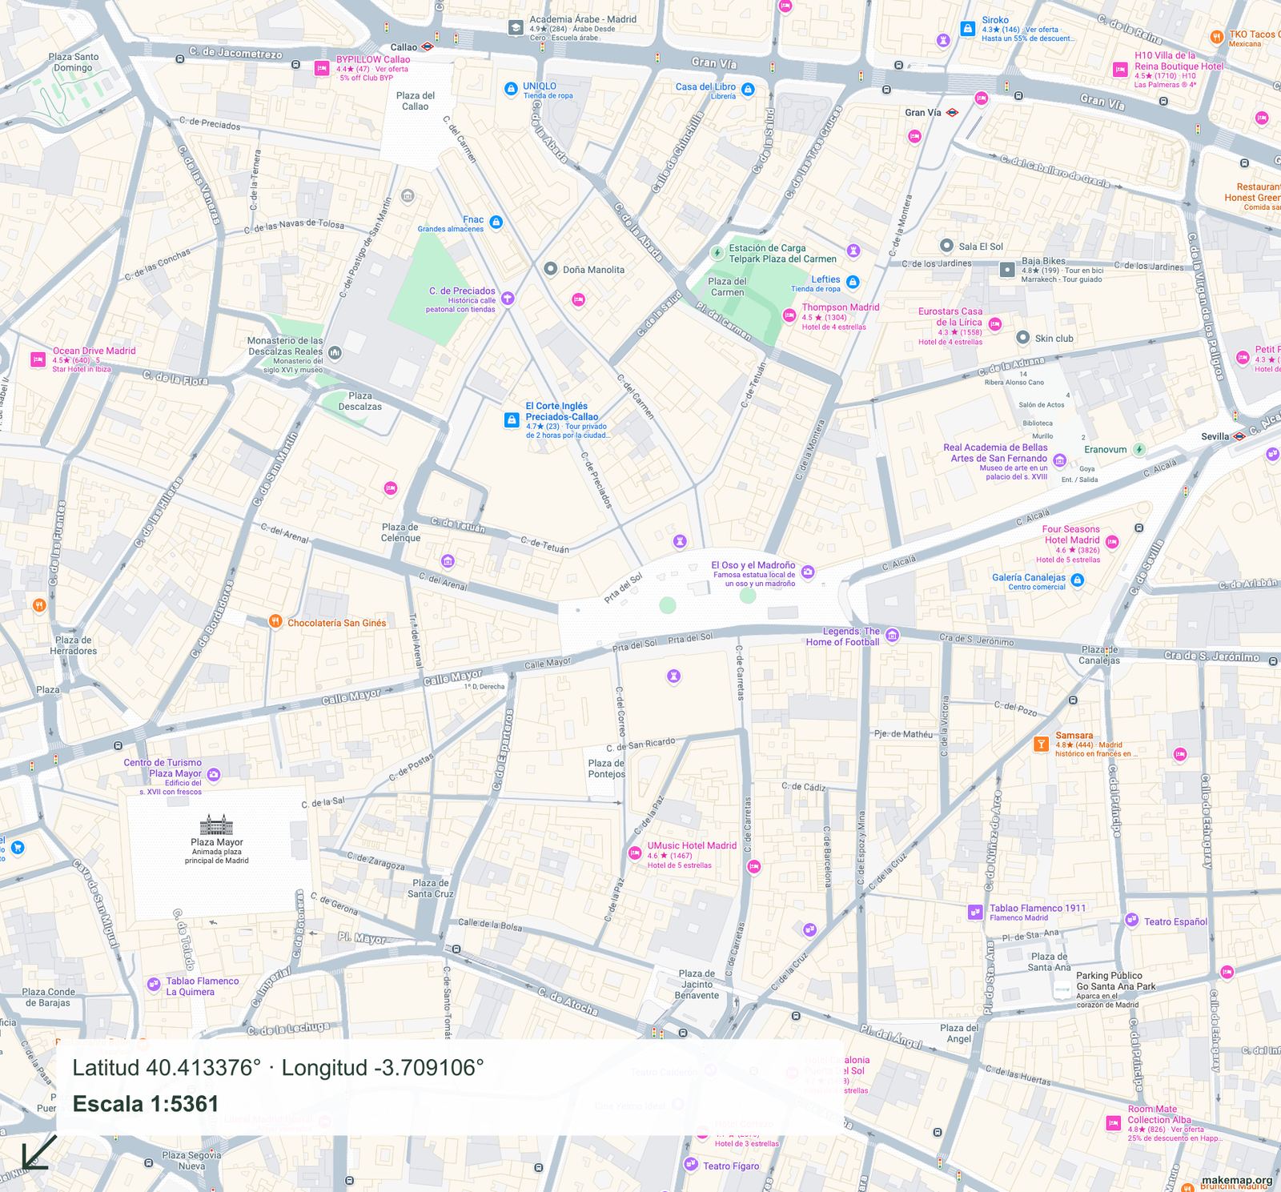Click the Eranovum charging station icon
Viewport: 1281px width, 1192px height.
pyautogui.click(x=1139, y=449)
